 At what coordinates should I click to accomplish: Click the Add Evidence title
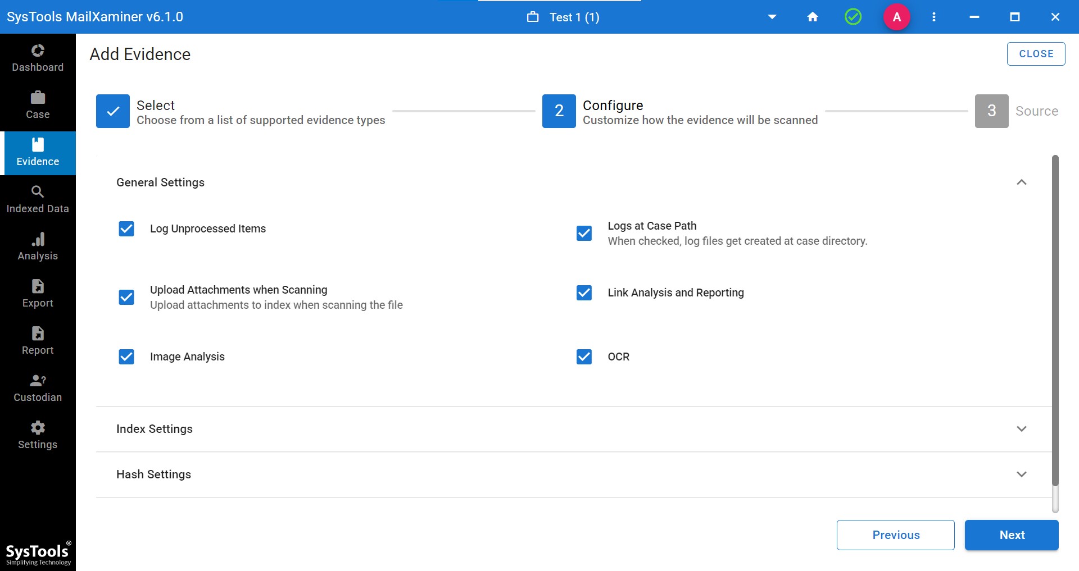[x=140, y=54]
